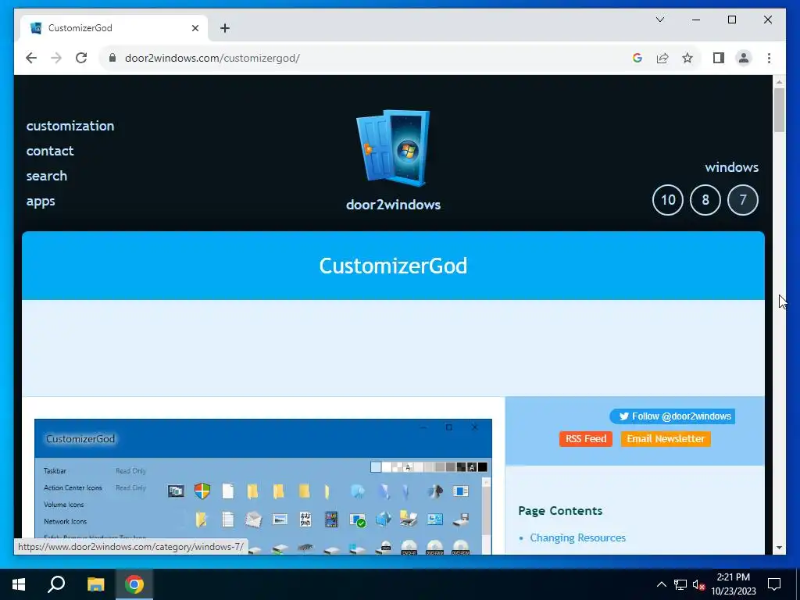Open the Google search icon in address bar
Image resolution: width=800 pixels, height=600 pixels.
[637, 58]
